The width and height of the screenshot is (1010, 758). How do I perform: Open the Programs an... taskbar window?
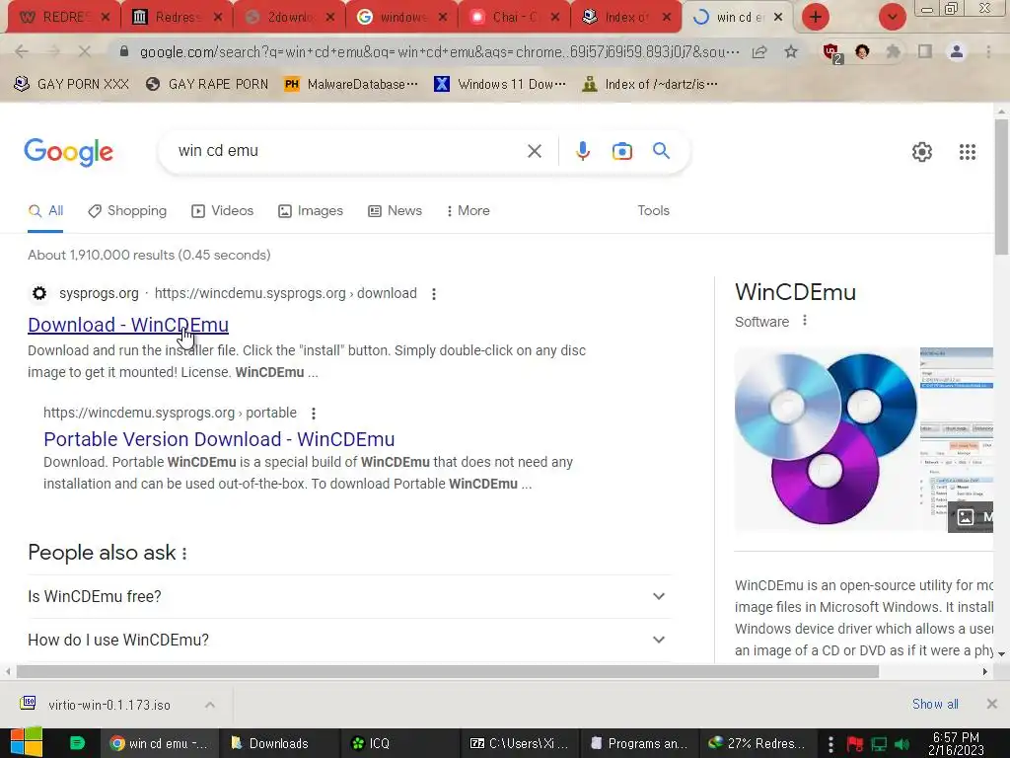pos(639,743)
